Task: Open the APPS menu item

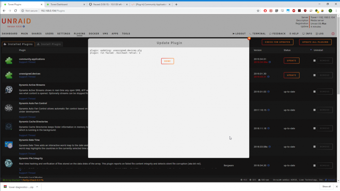Action: click(115, 34)
